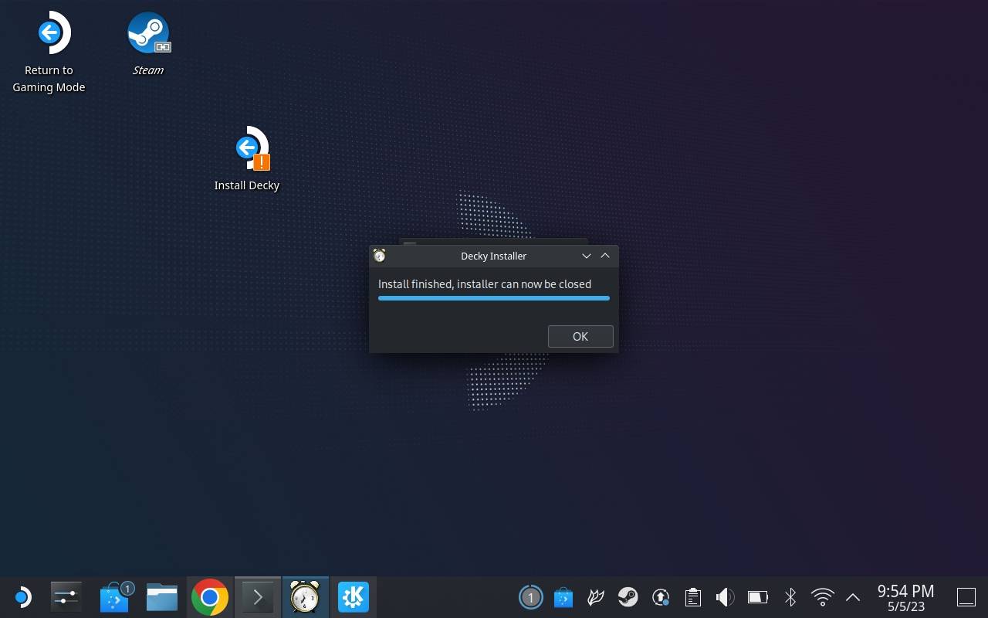This screenshot has width=988, height=618.
Task: Maximize the Decky Installer dialog window
Action: point(605,256)
